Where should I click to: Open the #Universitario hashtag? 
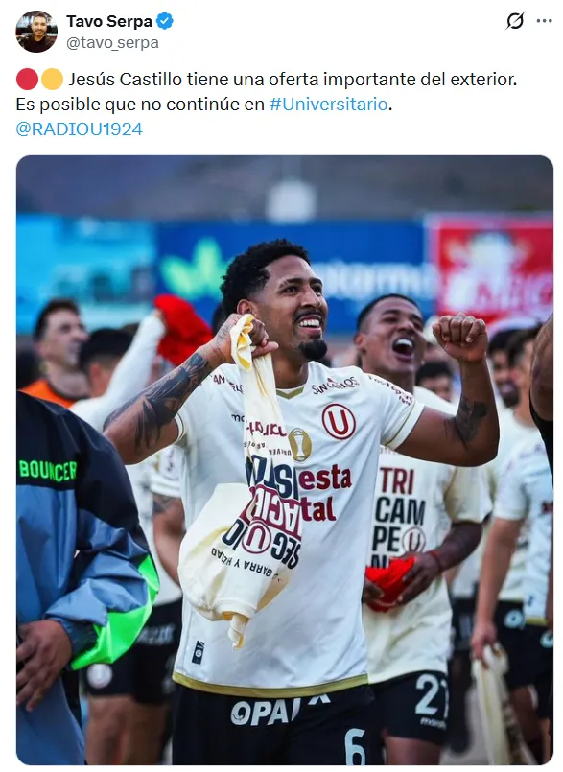click(329, 105)
